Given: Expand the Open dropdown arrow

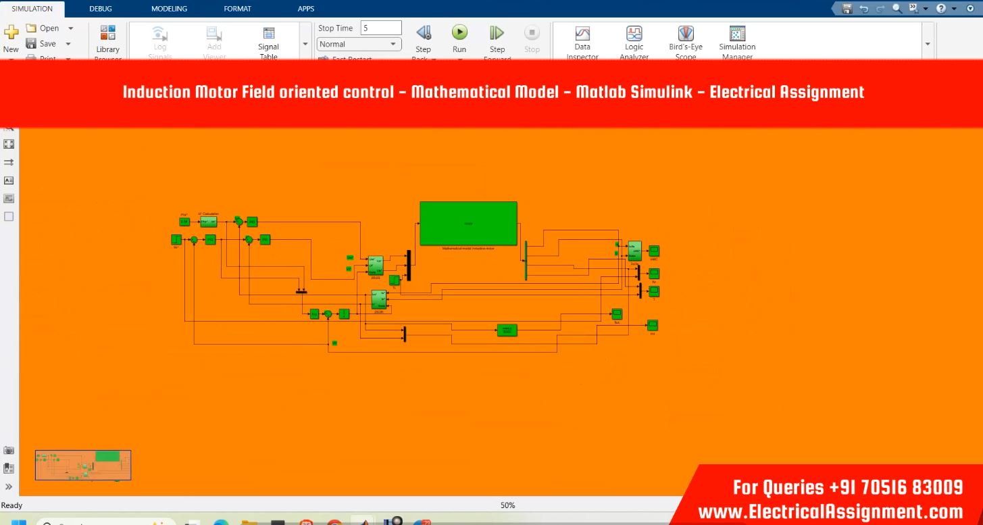Looking at the screenshot, I should point(70,28).
